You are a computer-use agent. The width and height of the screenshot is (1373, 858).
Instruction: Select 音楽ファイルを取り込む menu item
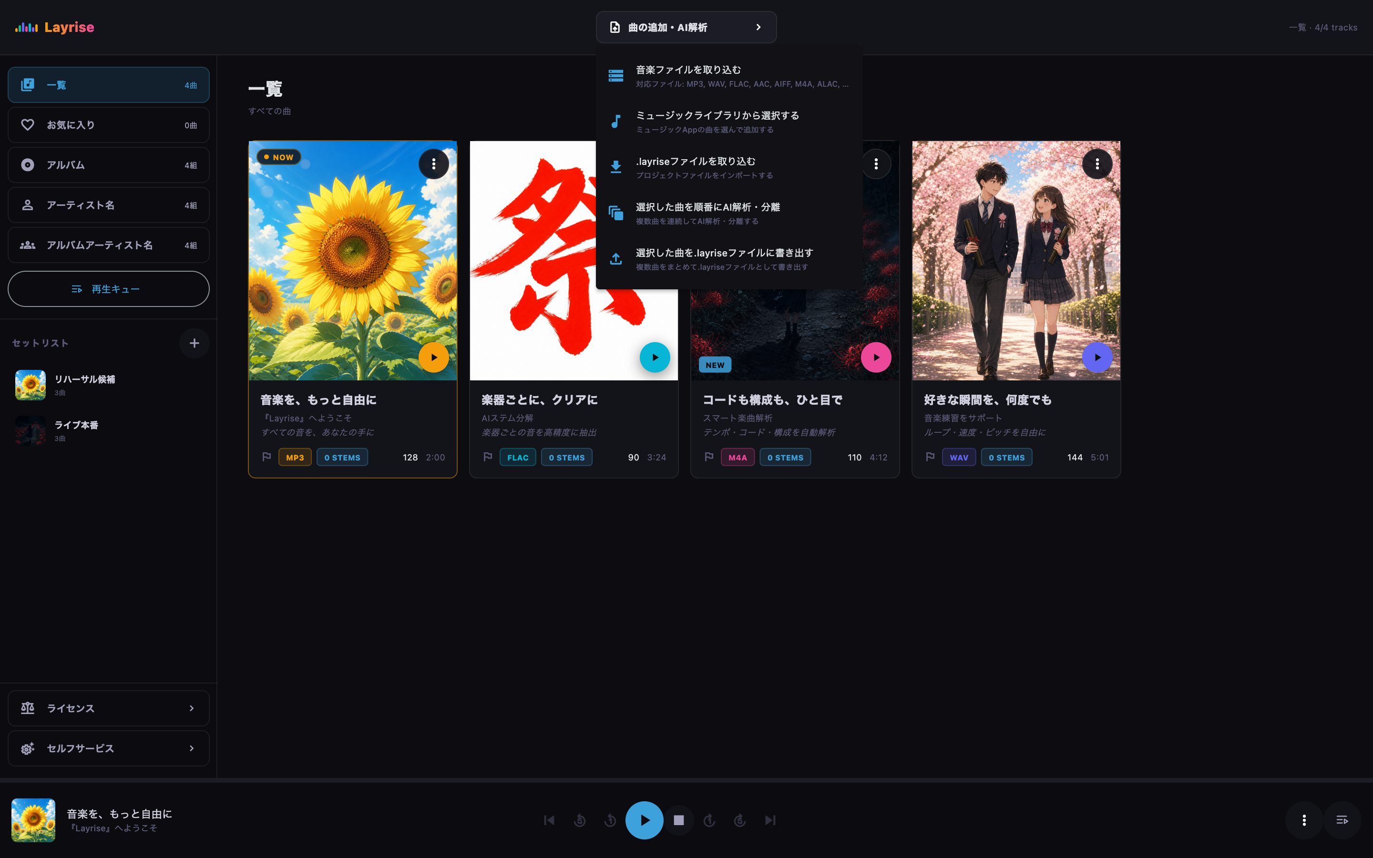(729, 76)
